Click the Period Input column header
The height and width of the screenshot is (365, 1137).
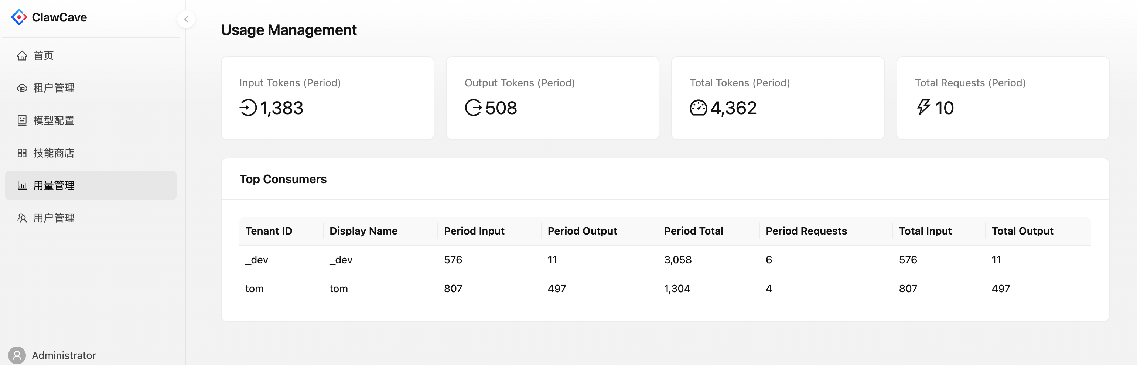474,231
